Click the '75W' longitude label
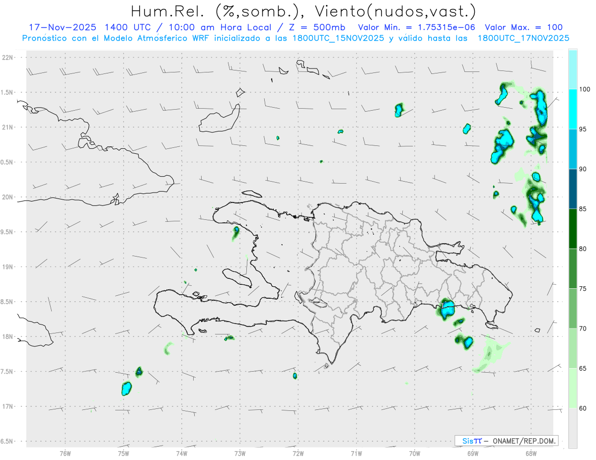Screen dimensions: 596x460 124,454
